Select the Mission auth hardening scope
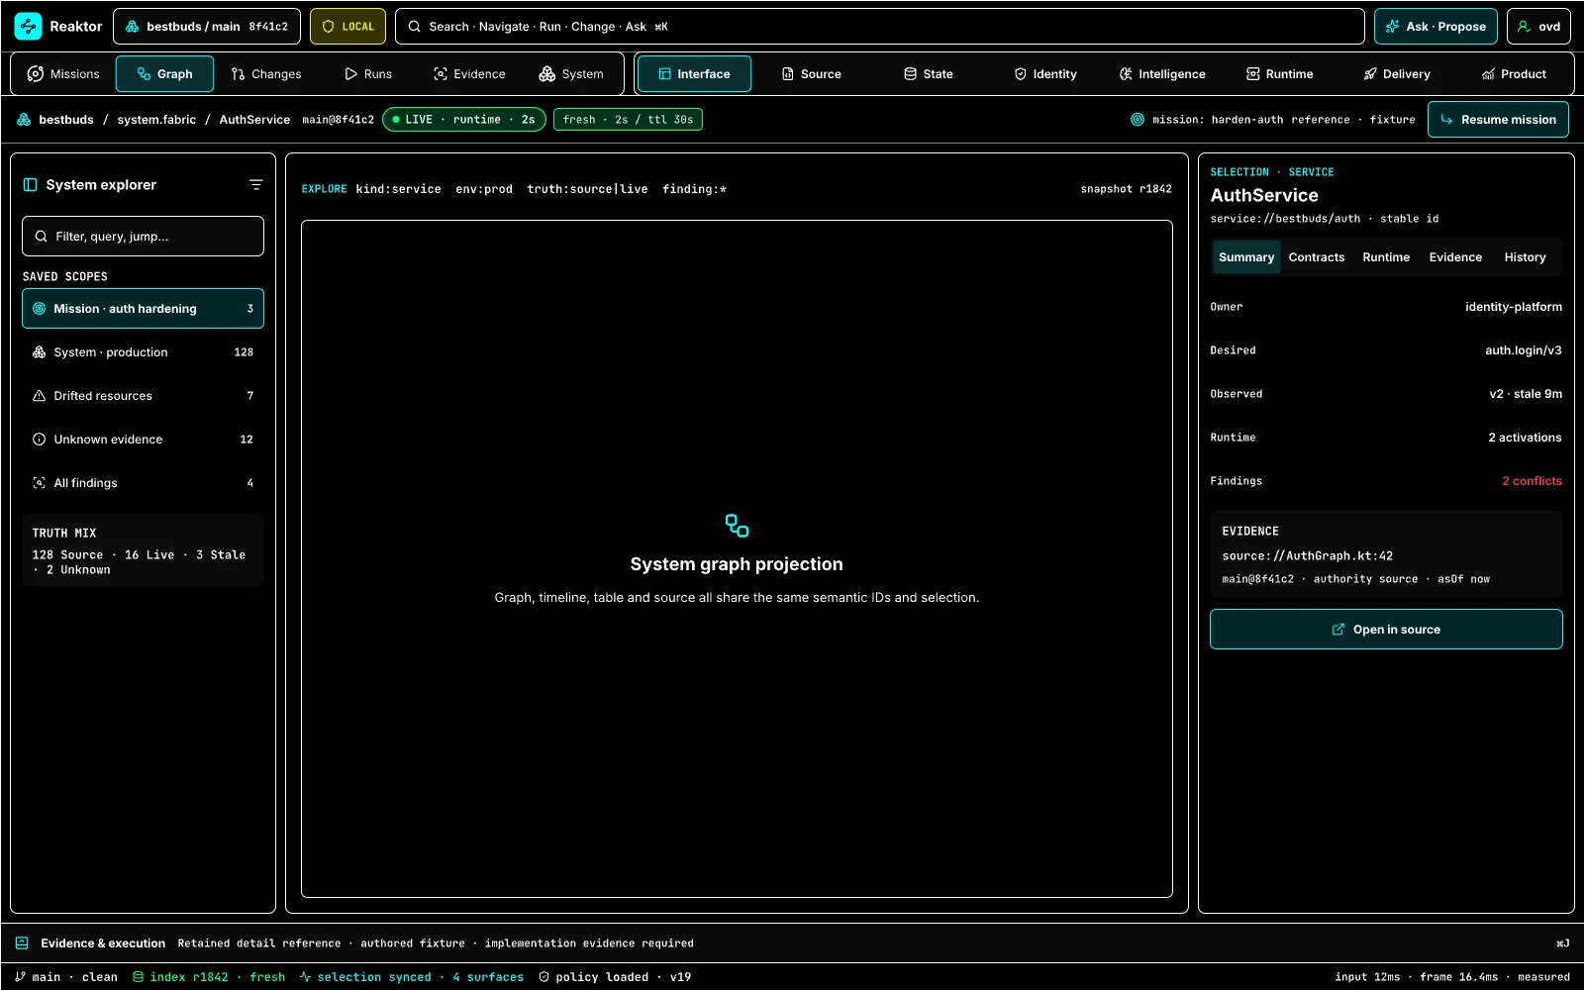Image resolution: width=1585 pixels, height=991 pixels. click(143, 309)
